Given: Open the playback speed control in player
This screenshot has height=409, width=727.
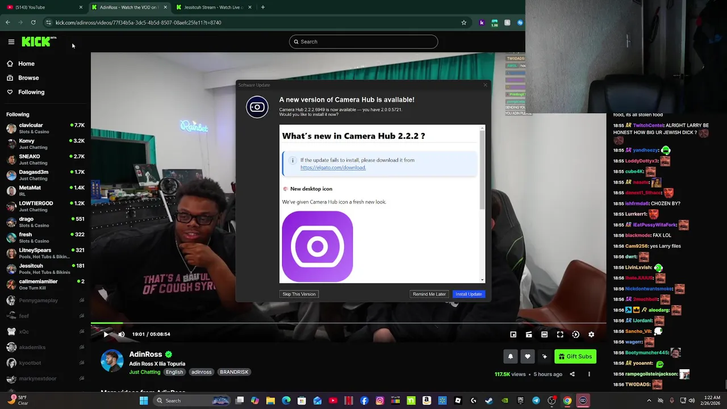Looking at the screenshot, I should click(575, 335).
